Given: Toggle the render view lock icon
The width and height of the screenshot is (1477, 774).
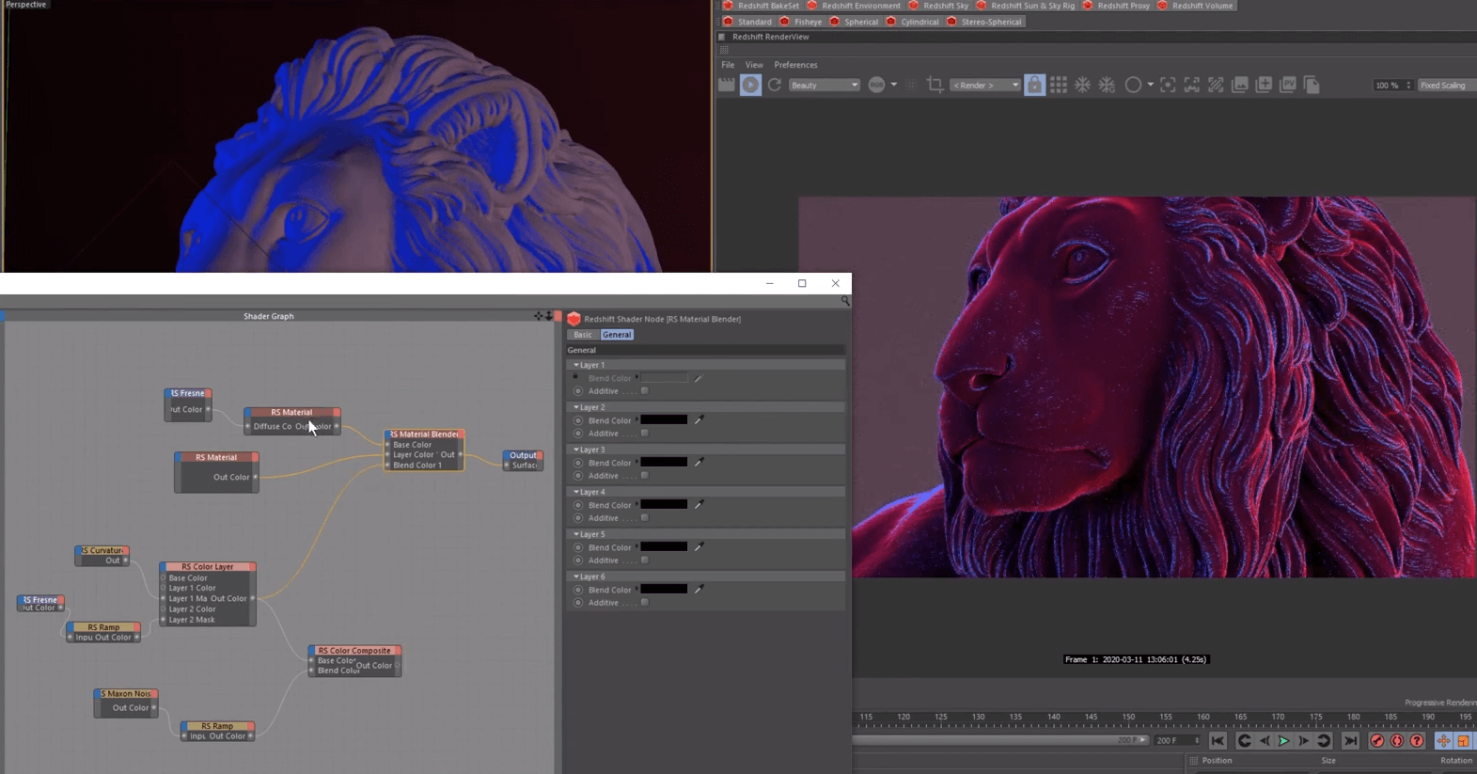Looking at the screenshot, I should pos(1034,86).
